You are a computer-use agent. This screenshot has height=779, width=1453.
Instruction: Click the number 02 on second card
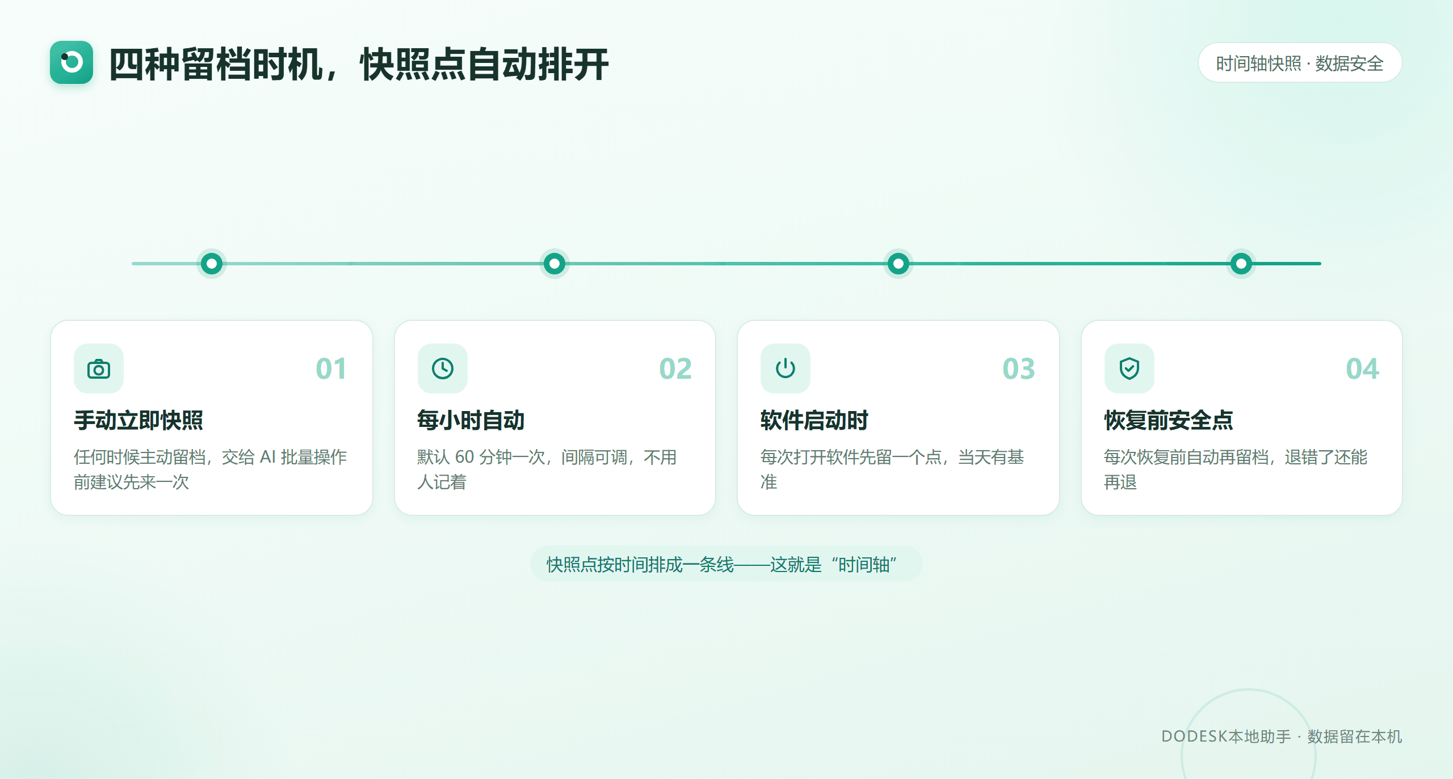[675, 369]
